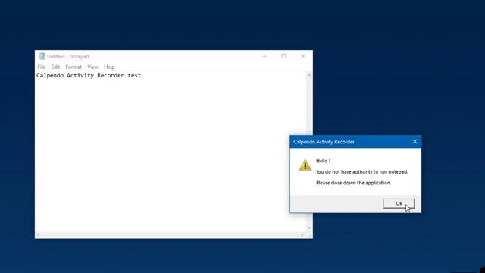485x273 pixels.
Task: Click the horizontal scrollbar left arrow in Notepad
Action: (39, 234)
